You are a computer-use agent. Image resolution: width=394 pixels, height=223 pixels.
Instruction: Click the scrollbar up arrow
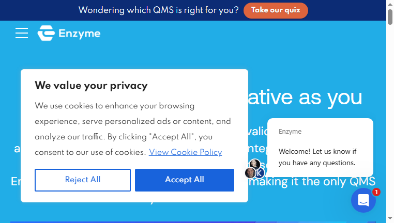pyautogui.click(x=390, y=4)
